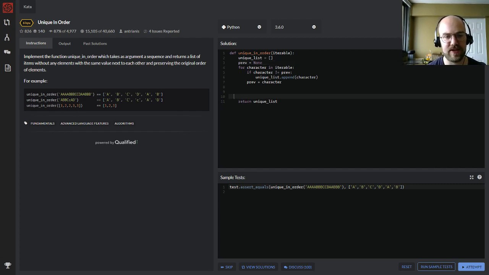489x275 pixels.
Task: Click the Python language icon
Action: click(x=223, y=27)
